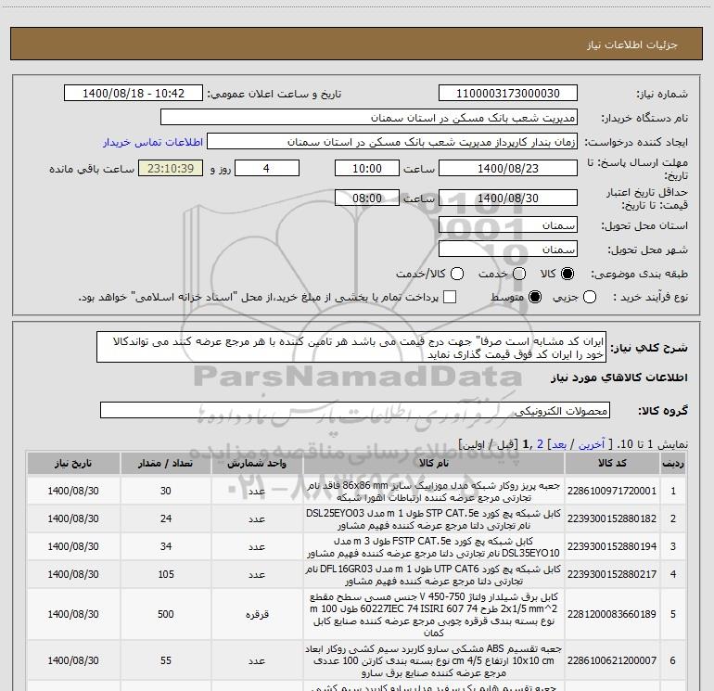Image resolution: width=714 pixels, height=691 pixels.
Task: Click item code 2239300152880217
Action: (612, 574)
